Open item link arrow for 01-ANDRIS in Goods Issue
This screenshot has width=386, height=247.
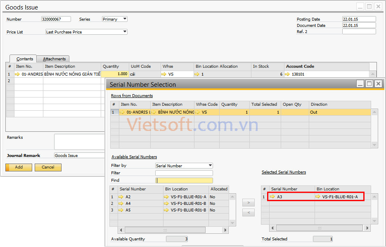pos(17,74)
